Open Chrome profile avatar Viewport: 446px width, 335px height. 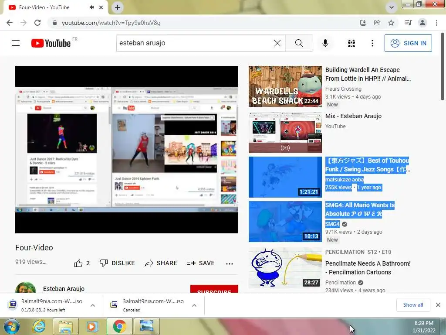point(422,23)
